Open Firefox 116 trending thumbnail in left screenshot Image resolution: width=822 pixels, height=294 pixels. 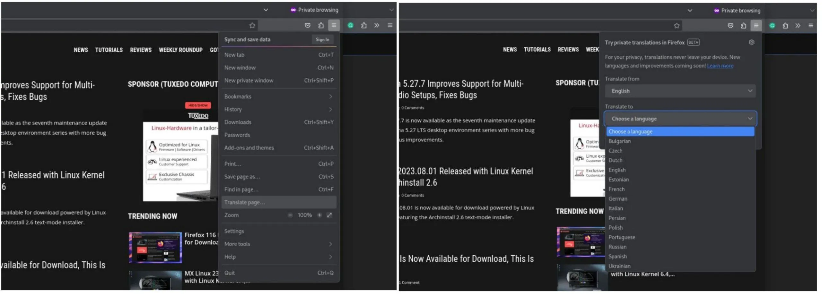point(155,248)
